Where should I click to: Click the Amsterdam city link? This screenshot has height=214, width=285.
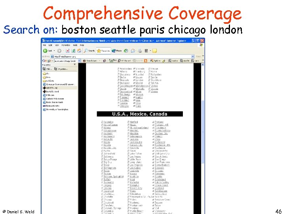pos(126,69)
